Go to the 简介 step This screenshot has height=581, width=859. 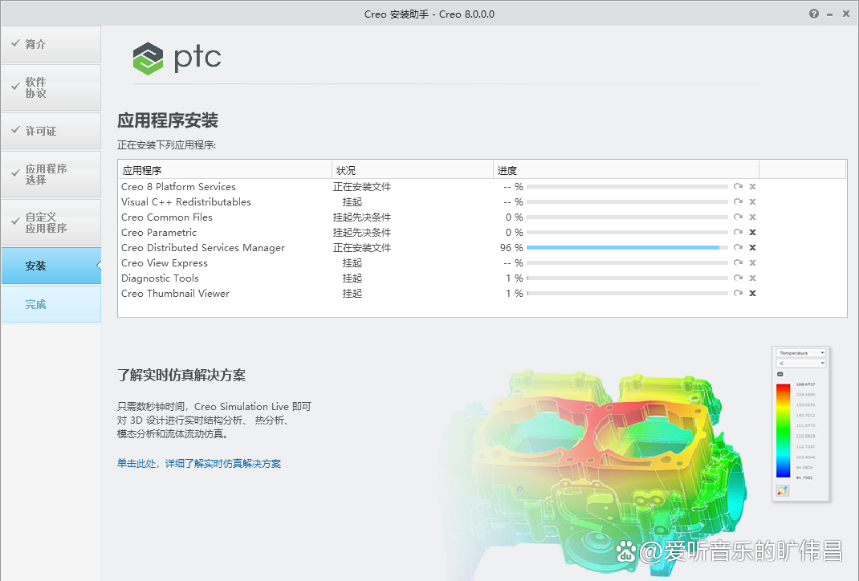(x=51, y=44)
